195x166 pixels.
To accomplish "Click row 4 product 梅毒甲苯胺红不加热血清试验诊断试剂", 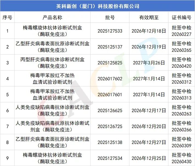I will [52, 79].
